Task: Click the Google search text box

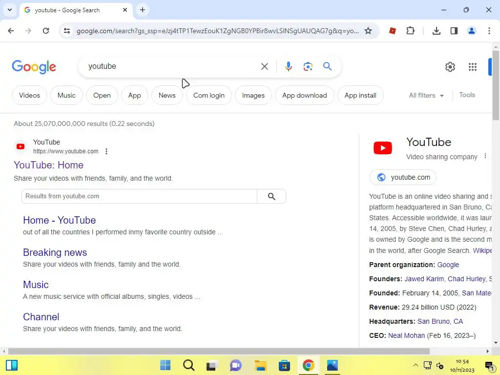Action: (172, 66)
